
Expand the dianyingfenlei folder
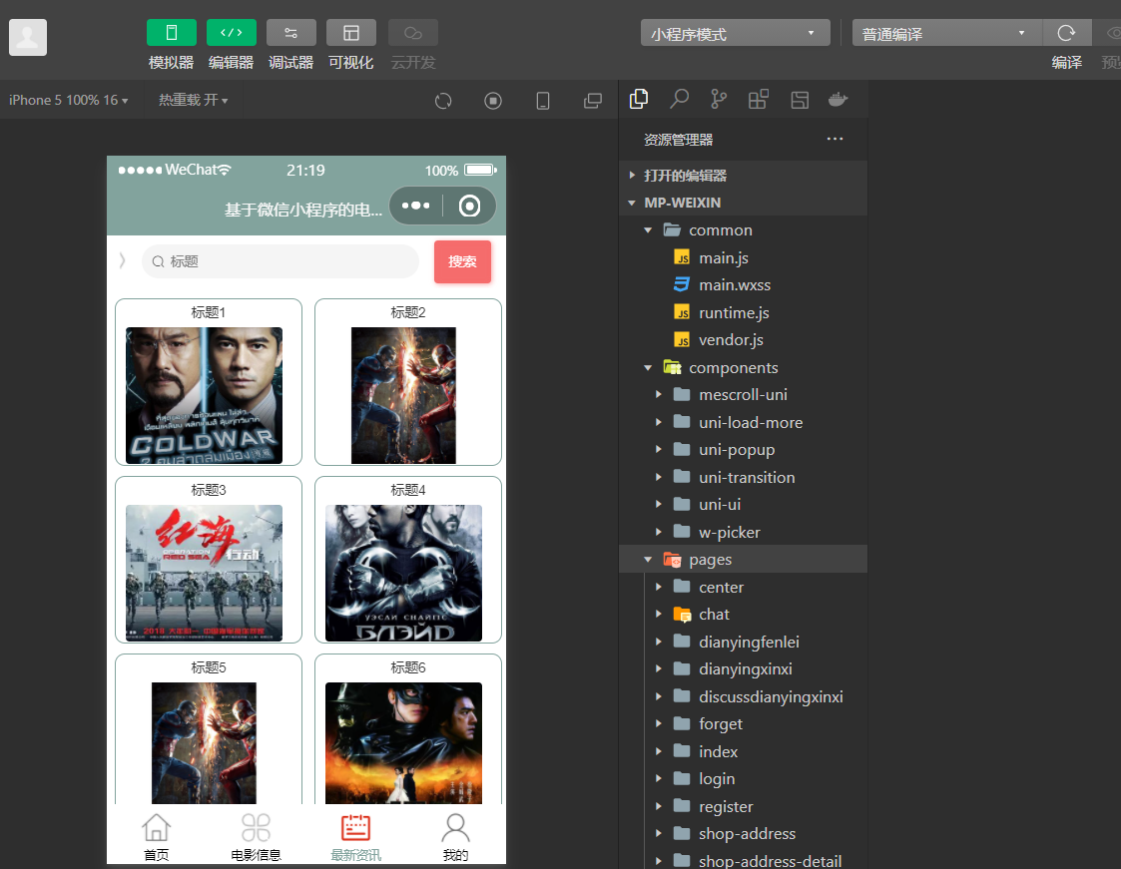tap(744, 642)
